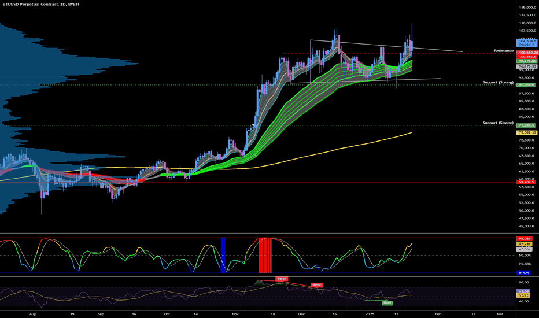This screenshot has height=318, width=539.
Task: Select 18 on the time axis
Action: click(x=272, y=314)
